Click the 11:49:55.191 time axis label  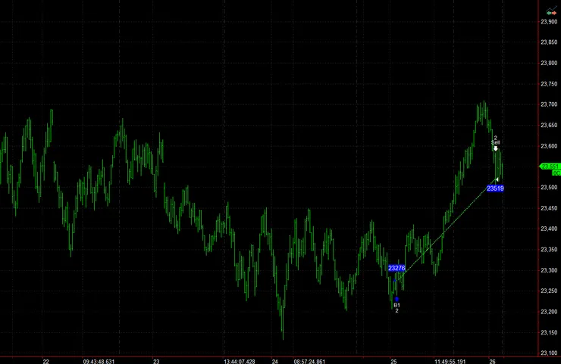coord(450,361)
